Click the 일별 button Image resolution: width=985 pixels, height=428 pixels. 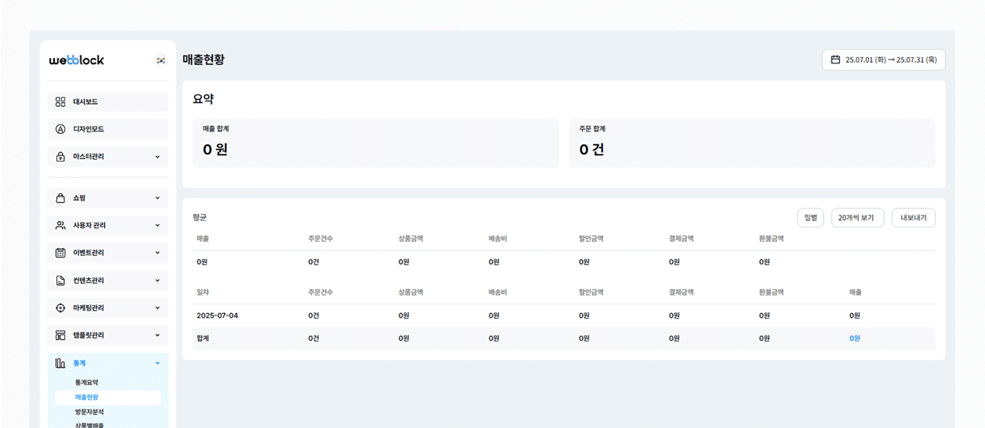pyautogui.click(x=810, y=218)
